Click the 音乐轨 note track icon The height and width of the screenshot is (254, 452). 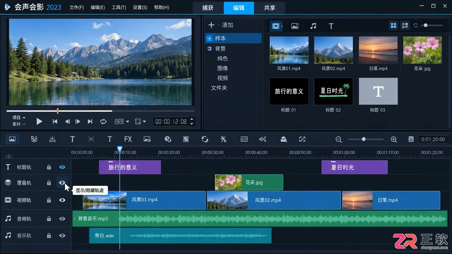pos(8,235)
